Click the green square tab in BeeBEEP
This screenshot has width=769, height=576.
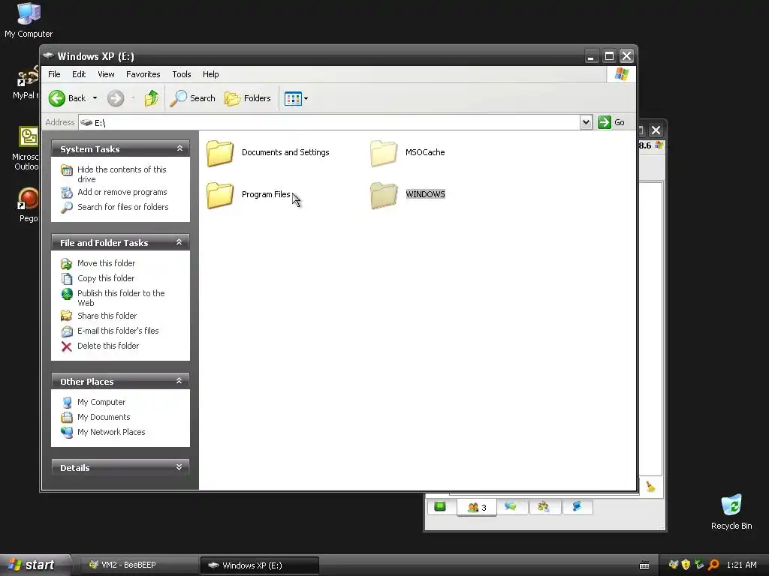(x=440, y=506)
